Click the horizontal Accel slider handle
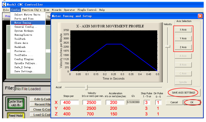Screen dimensions: 206x122 coord(86,87)
